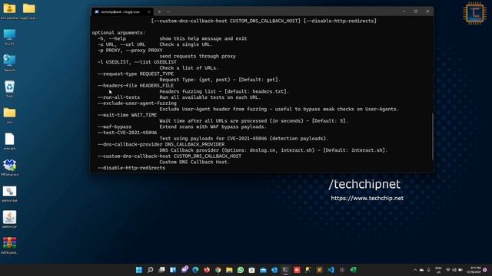Click 'send requests through proxy' description

pyautogui.click(x=198, y=56)
